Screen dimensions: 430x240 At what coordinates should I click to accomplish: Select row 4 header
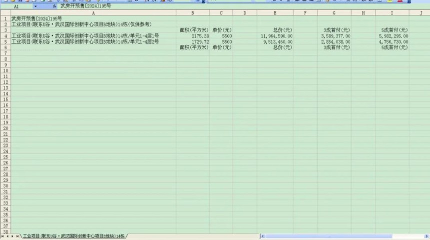click(x=5, y=36)
